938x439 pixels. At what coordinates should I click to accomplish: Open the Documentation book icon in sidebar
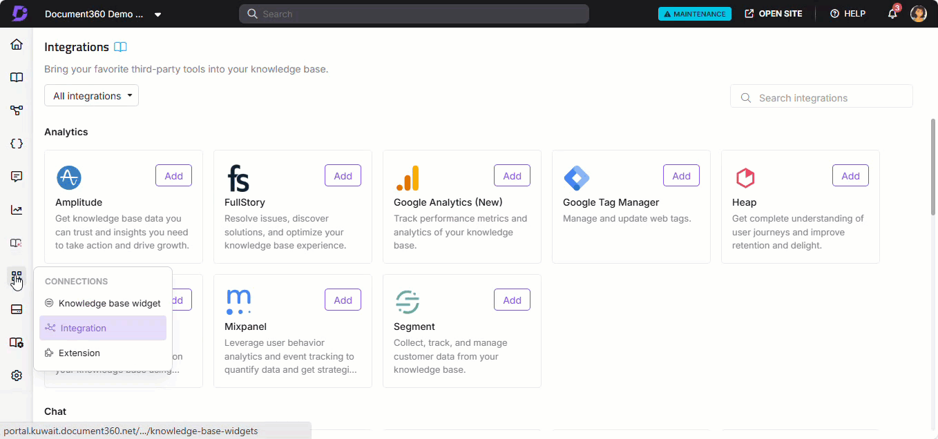17,77
